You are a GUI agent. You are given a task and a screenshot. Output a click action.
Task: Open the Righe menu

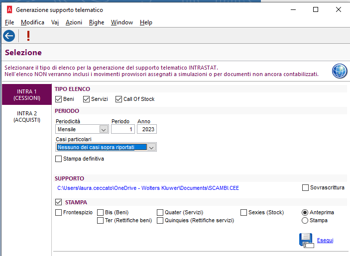97,22
